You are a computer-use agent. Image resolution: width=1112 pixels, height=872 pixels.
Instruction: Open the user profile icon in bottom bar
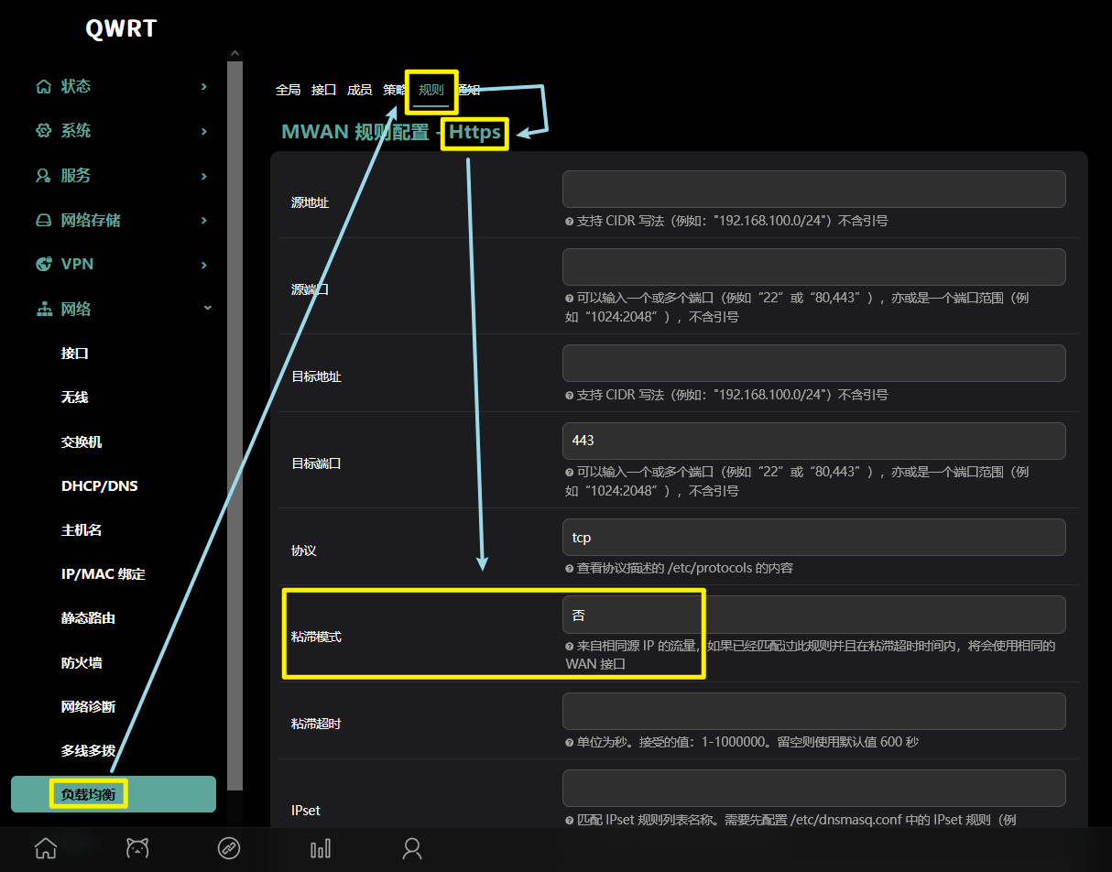412,848
